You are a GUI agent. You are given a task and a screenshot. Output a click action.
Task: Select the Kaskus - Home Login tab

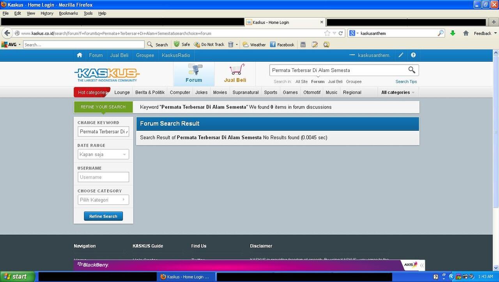[x=285, y=22]
